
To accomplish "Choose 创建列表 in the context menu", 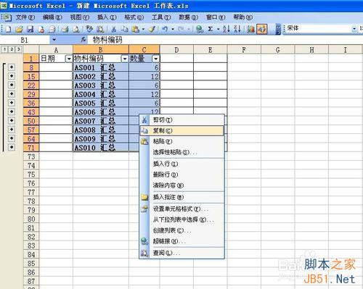I will [181, 230].
